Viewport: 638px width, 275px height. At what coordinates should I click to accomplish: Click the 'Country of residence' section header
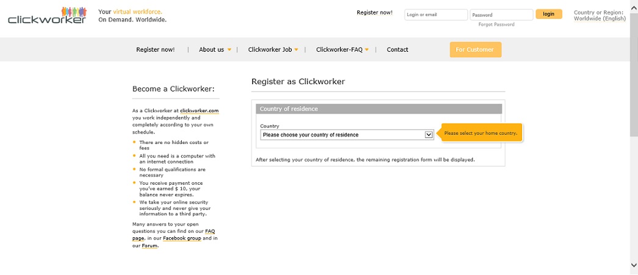[378, 109]
